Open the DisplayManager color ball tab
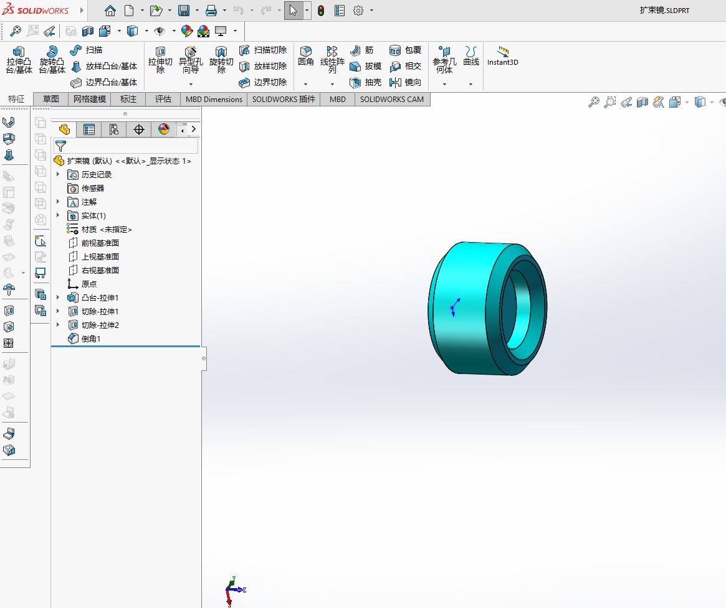 click(x=163, y=129)
